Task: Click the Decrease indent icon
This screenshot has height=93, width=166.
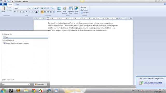Action: tap(42, 8)
